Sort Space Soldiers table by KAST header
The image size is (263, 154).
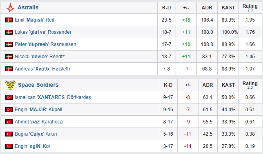(x=228, y=85)
